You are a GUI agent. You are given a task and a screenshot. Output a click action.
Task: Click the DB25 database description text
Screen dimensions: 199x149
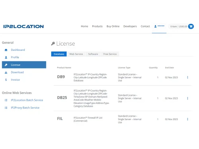click(x=92, y=98)
